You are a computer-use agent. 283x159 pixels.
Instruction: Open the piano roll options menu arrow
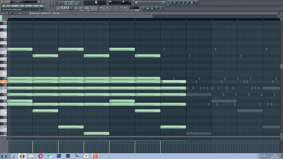click(x=1, y=13)
